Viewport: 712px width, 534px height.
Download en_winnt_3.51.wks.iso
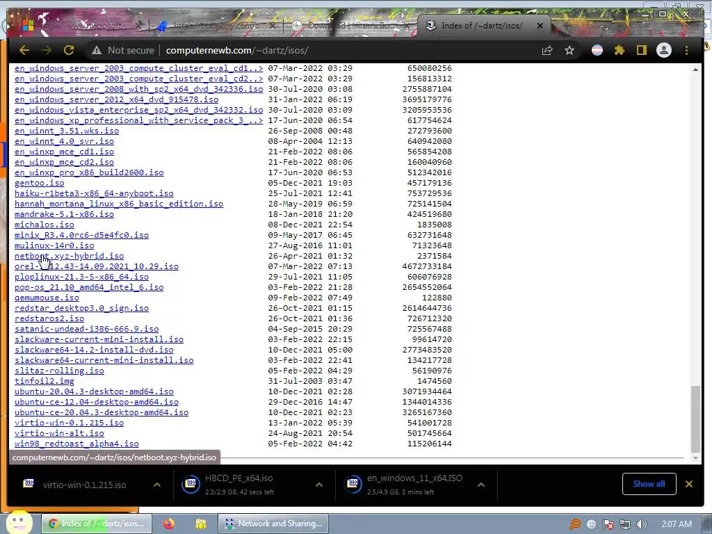[67, 131]
